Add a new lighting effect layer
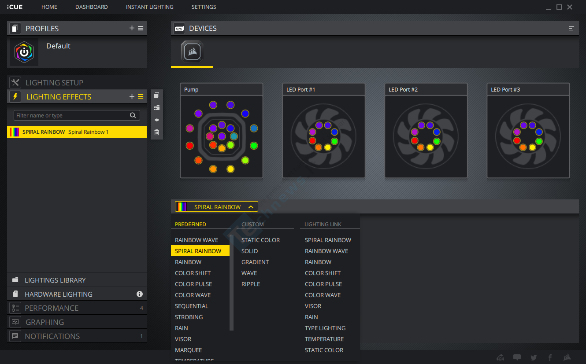This screenshot has width=586, height=364. point(132,97)
